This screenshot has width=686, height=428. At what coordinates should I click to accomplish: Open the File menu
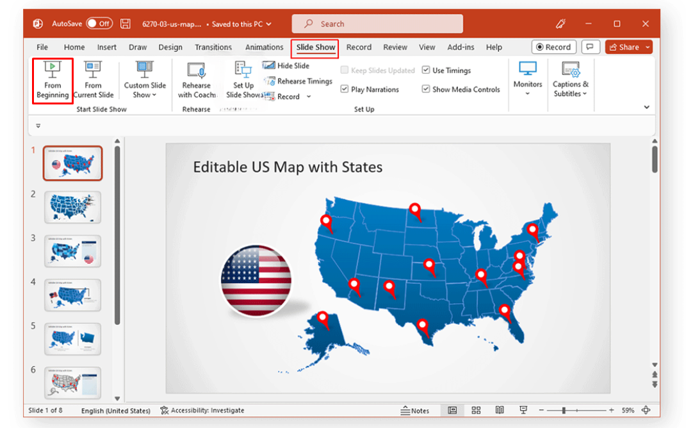(x=42, y=47)
